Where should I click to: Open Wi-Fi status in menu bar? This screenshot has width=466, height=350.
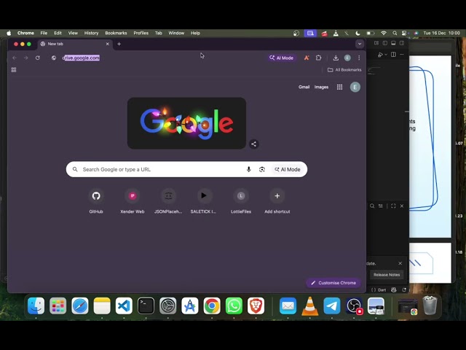click(x=384, y=33)
